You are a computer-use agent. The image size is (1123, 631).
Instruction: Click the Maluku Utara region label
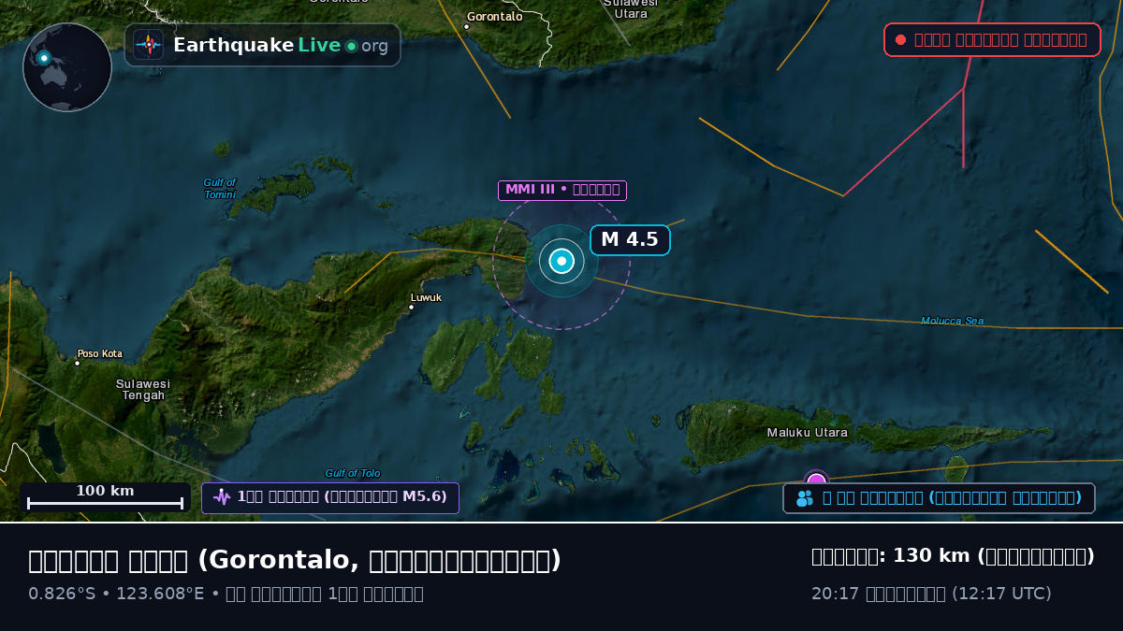pyautogui.click(x=808, y=433)
